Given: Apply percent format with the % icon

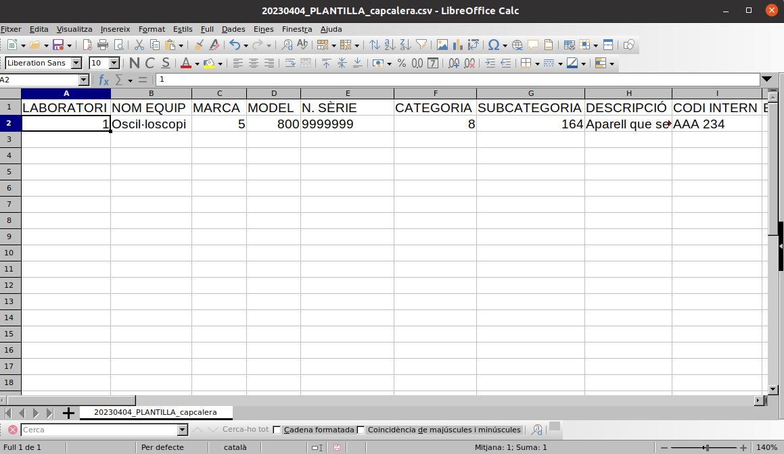Looking at the screenshot, I should [402, 64].
